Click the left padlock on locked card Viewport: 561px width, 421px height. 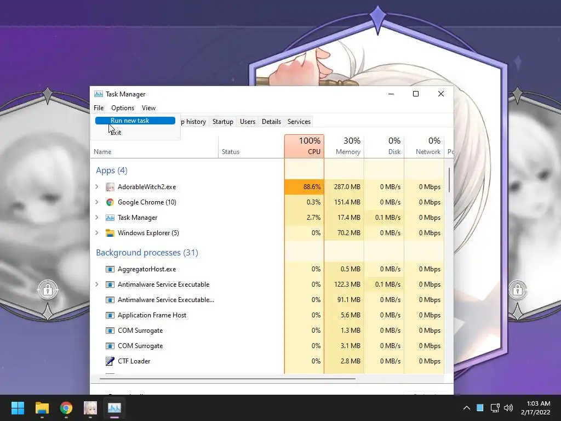coord(48,289)
